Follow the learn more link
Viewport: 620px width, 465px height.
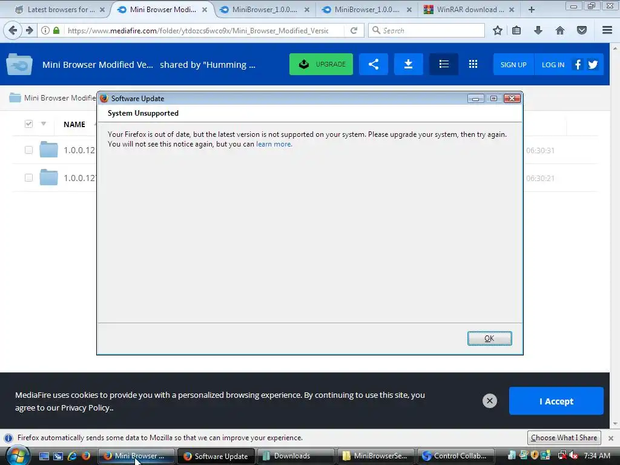274,144
